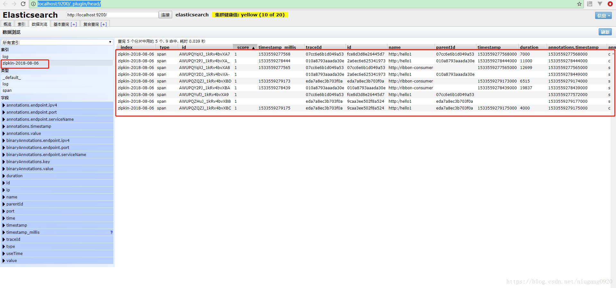Sort results by the parentId column header

(455, 47)
